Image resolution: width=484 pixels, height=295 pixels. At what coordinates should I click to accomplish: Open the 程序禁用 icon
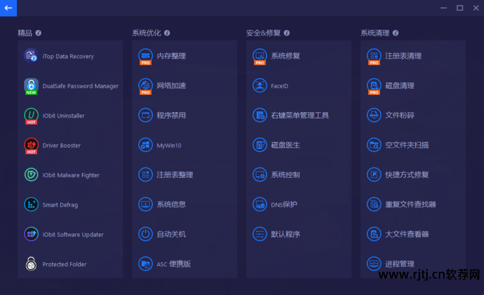145,115
